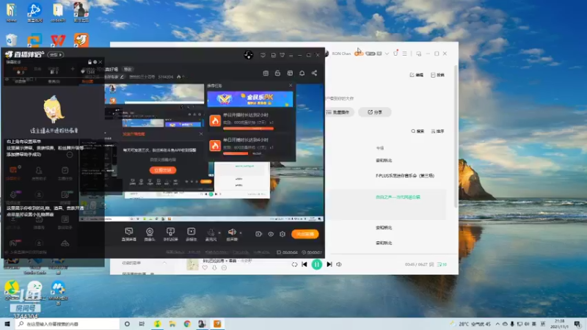Close the broadcast reminder dialog
This screenshot has height=330, width=587.
[201, 134]
